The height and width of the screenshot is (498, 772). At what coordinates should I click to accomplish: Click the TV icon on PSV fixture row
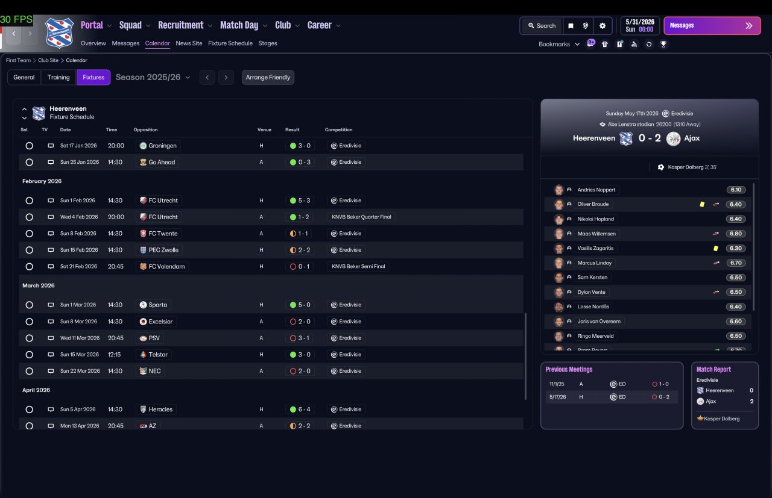tap(51, 338)
